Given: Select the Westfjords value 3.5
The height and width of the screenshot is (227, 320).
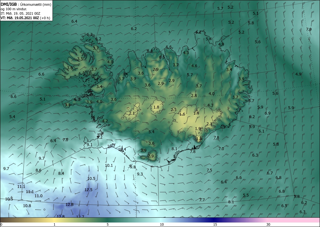Looking at the screenshot, I should tap(80, 59).
